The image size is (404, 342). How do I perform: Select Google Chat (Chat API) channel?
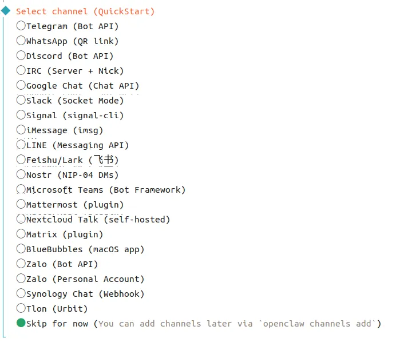[x=21, y=85]
